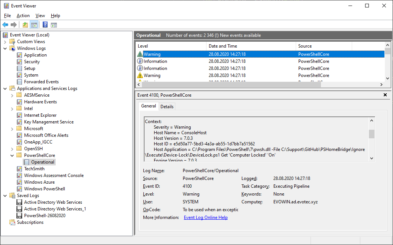393x245 pixels.
Task: Collapse the PowerShellCore tree node
Action: coord(12,155)
